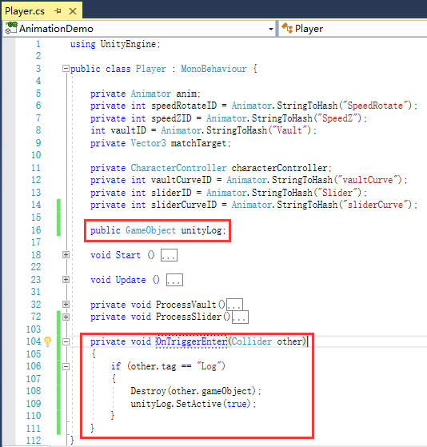
Task: Click the AnimationDemo project icon
Action: pyautogui.click(x=11, y=28)
